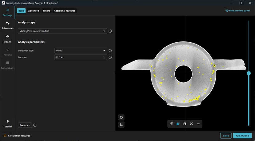Switch to the Advanced tab
This screenshot has width=255, height=141.
pyautogui.click(x=34, y=11)
